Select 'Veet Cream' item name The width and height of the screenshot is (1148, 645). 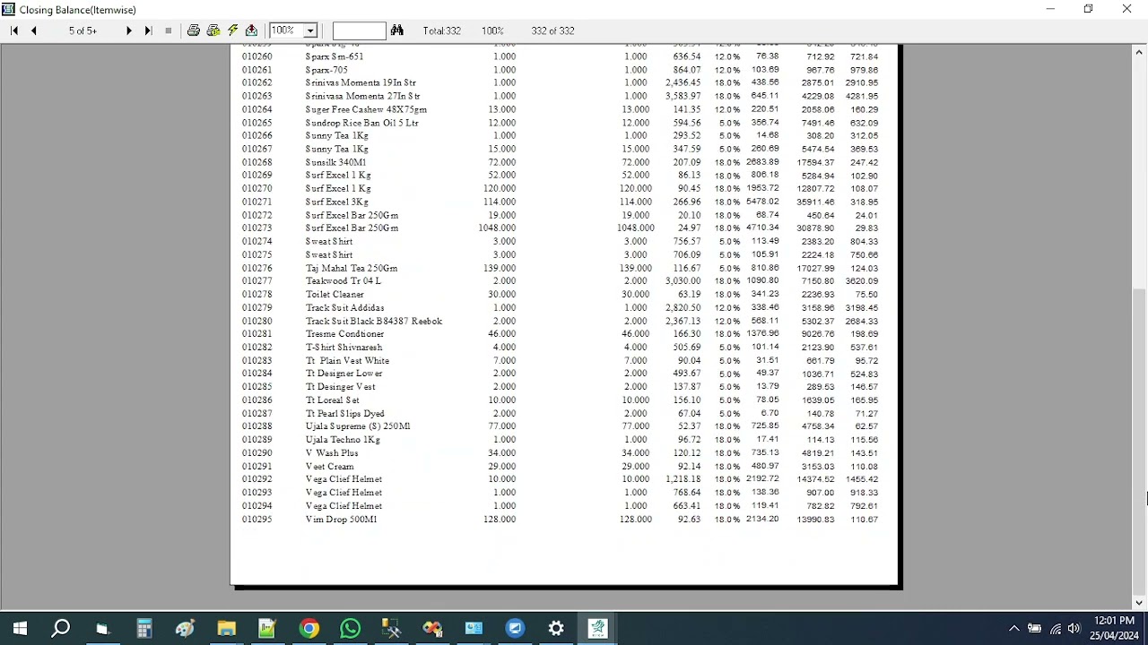point(329,466)
